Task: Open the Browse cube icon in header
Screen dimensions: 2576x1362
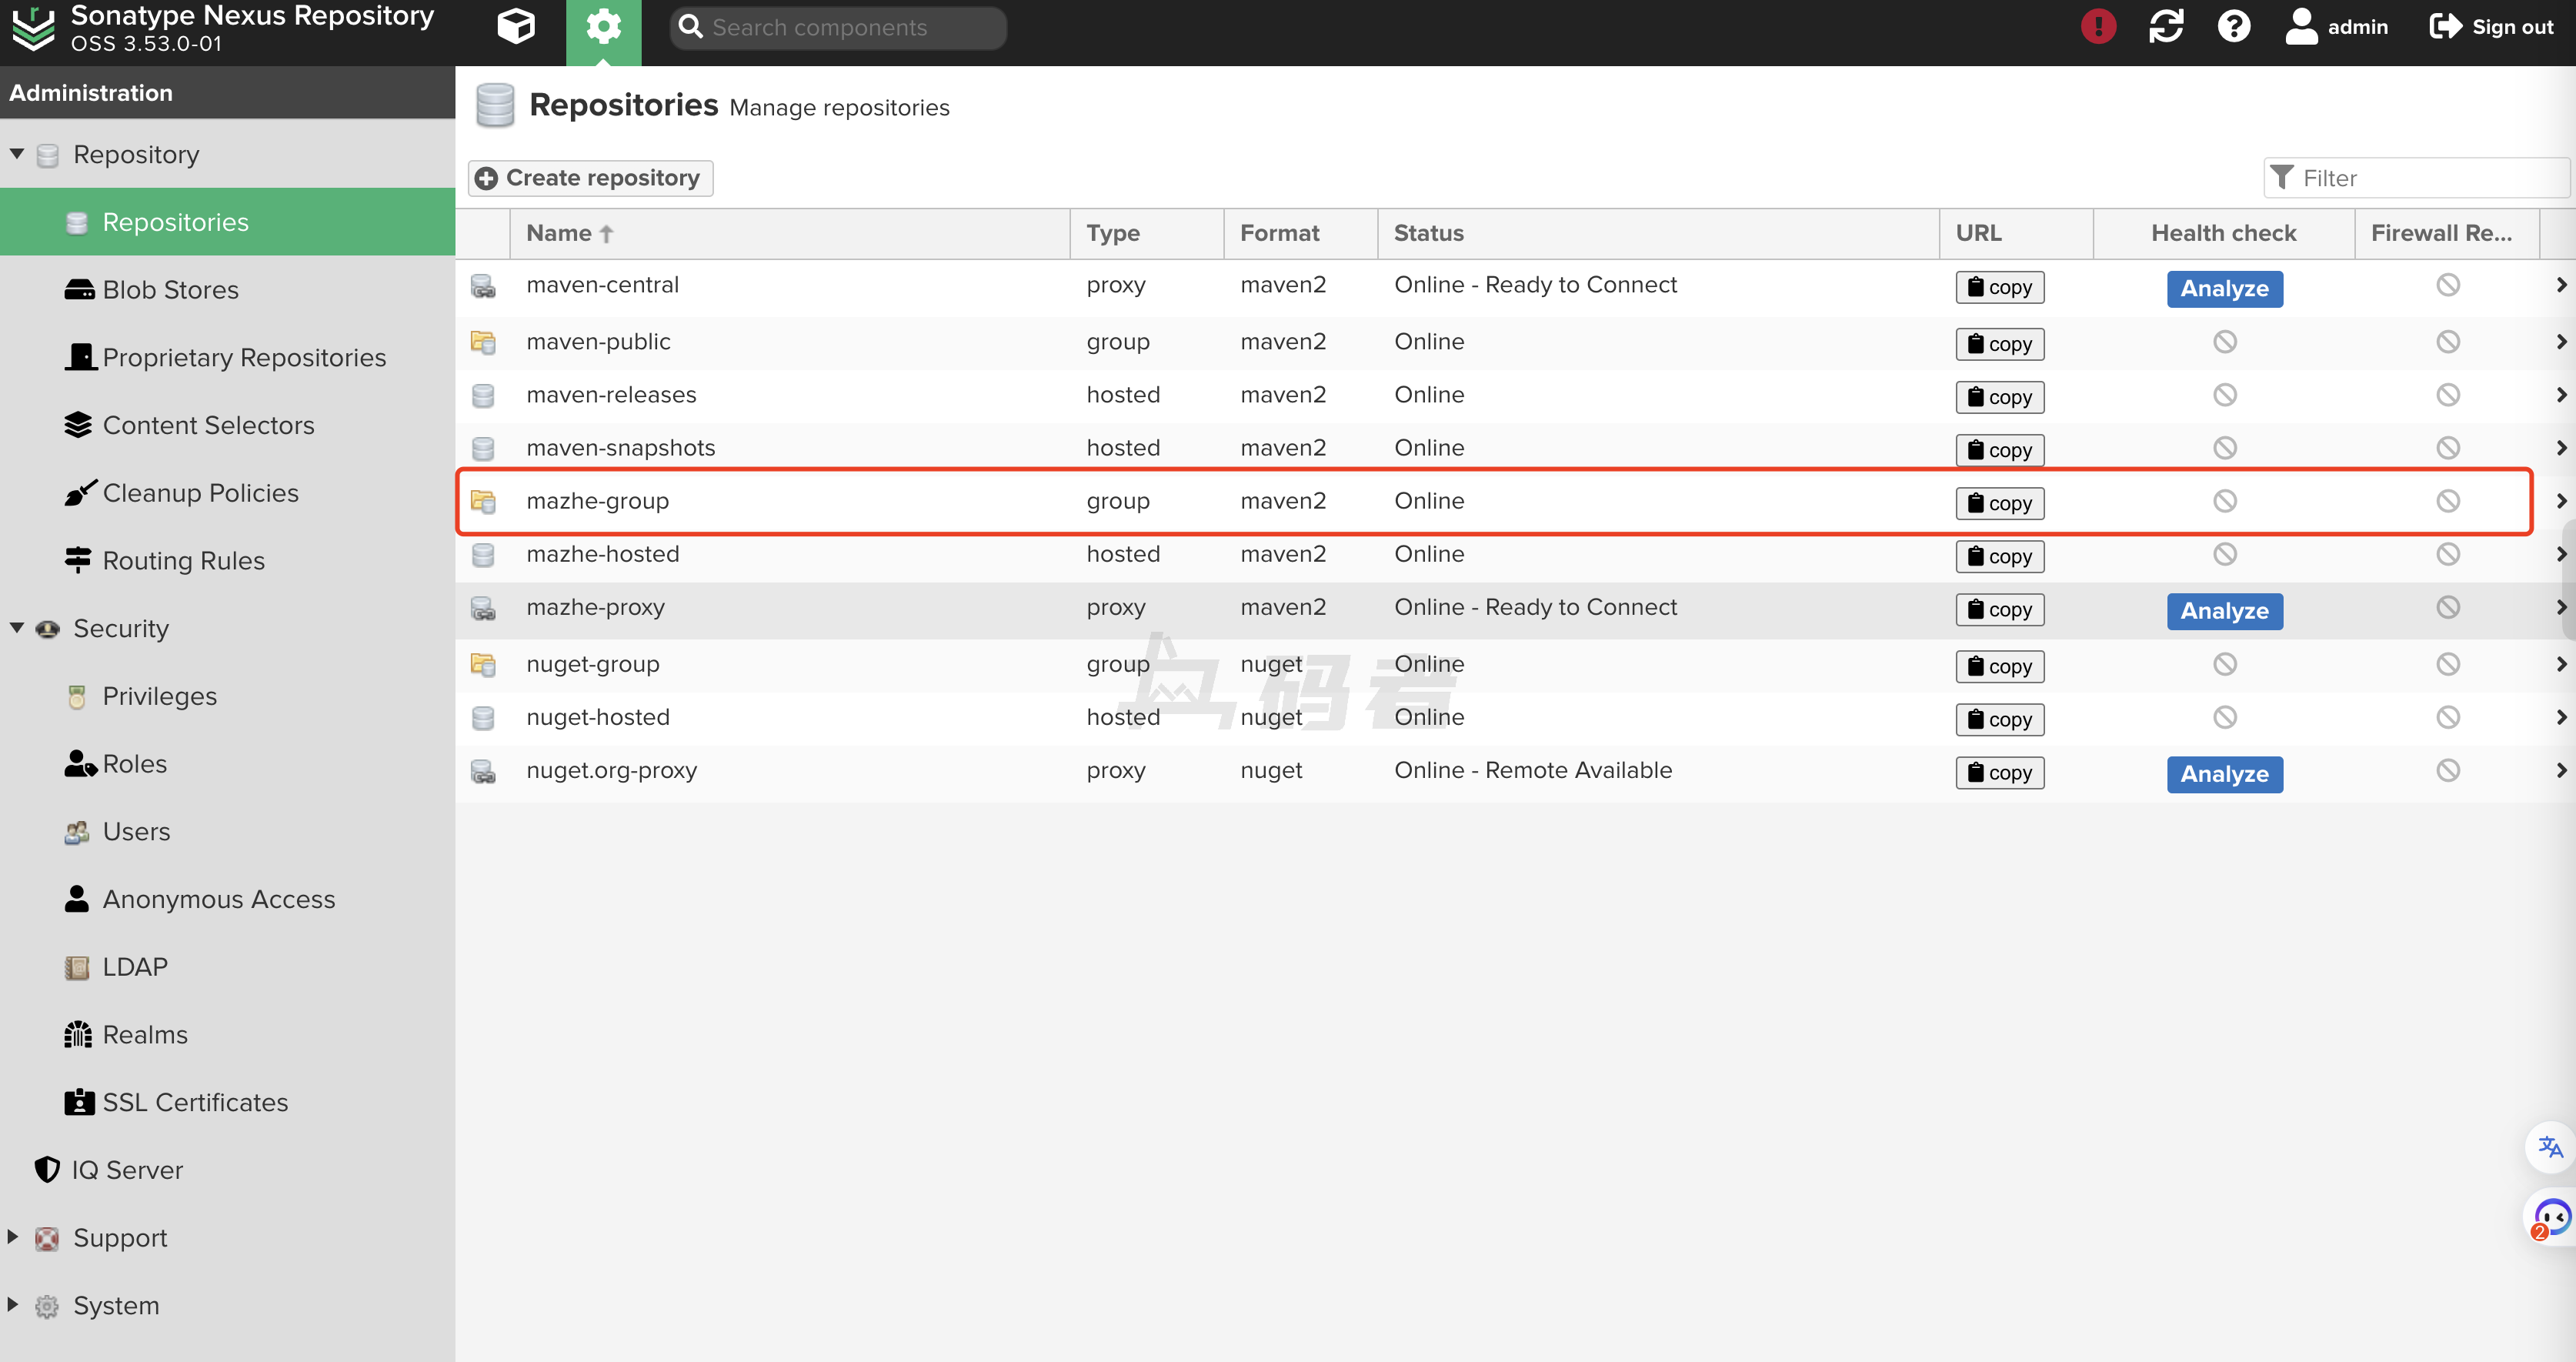Action: [x=516, y=27]
